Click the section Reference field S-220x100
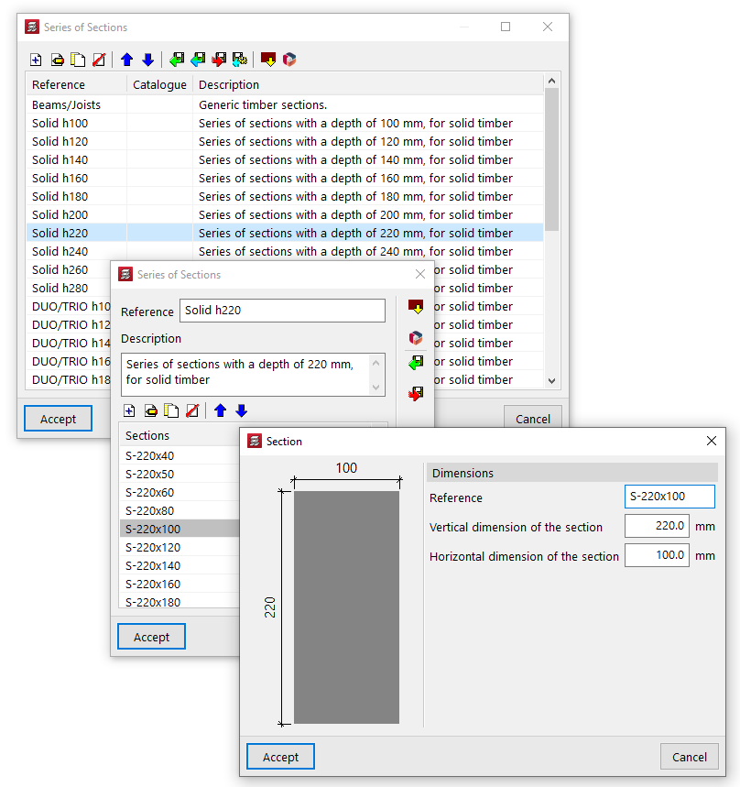Image resolution: width=740 pixels, height=787 pixels. pos(669,497)
